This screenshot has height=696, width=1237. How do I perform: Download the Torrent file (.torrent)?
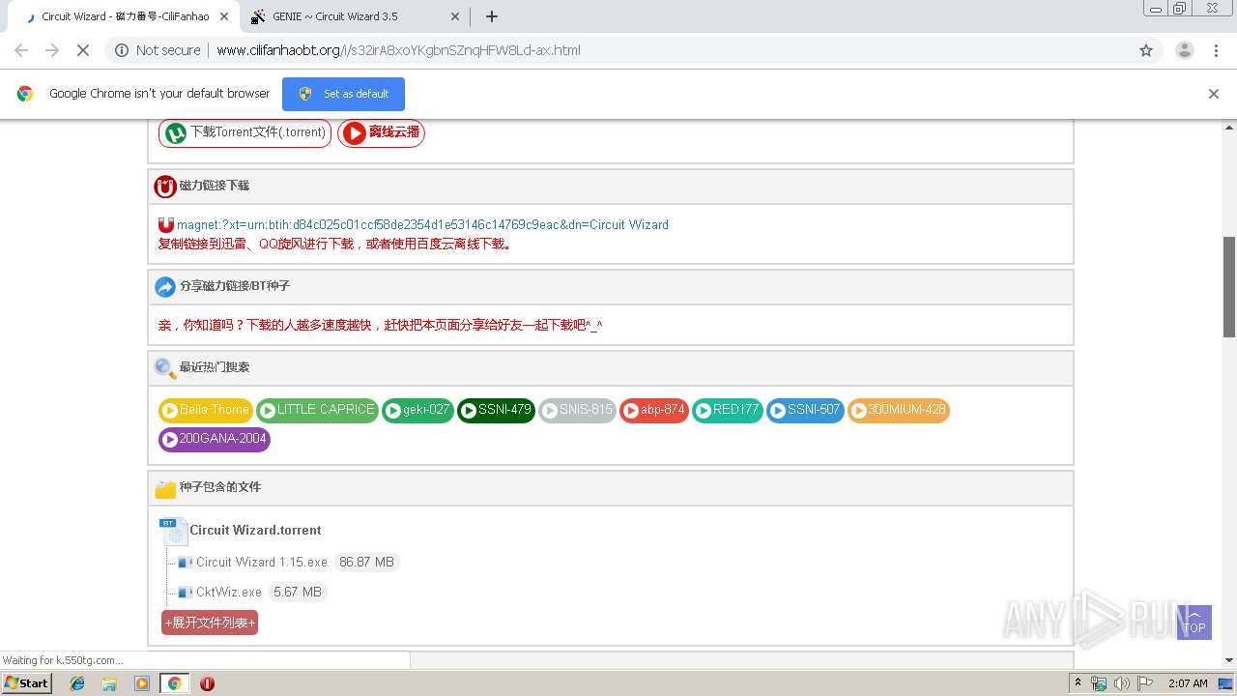click(245, 132)
